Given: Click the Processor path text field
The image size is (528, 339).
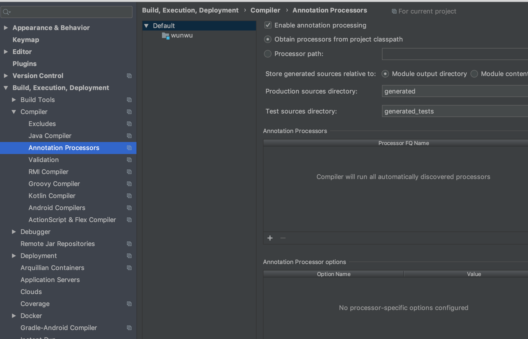Looking at the screenshot, I should coord(455,54).
